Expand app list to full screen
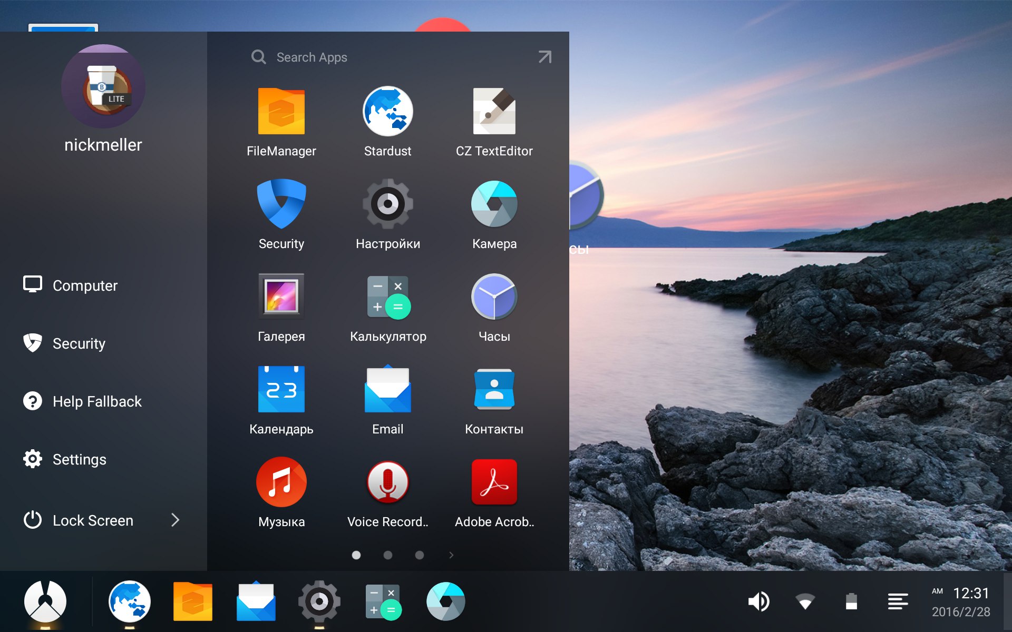 pyautogui.click(x=546, y=57)
